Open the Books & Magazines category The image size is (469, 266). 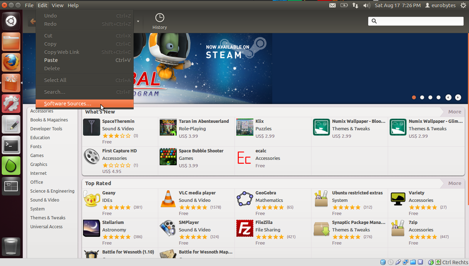point(49,120)
